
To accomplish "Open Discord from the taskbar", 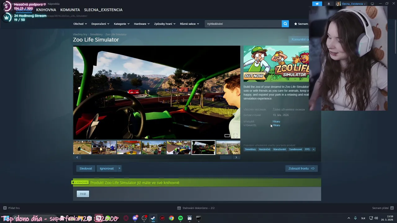I will pos(135,218).
